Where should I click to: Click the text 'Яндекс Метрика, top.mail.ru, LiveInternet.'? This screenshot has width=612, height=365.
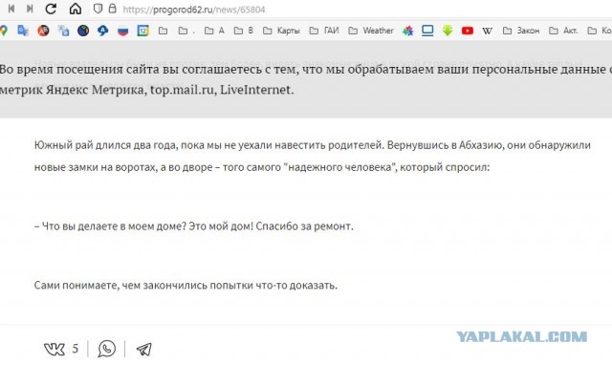click(170, 90)
